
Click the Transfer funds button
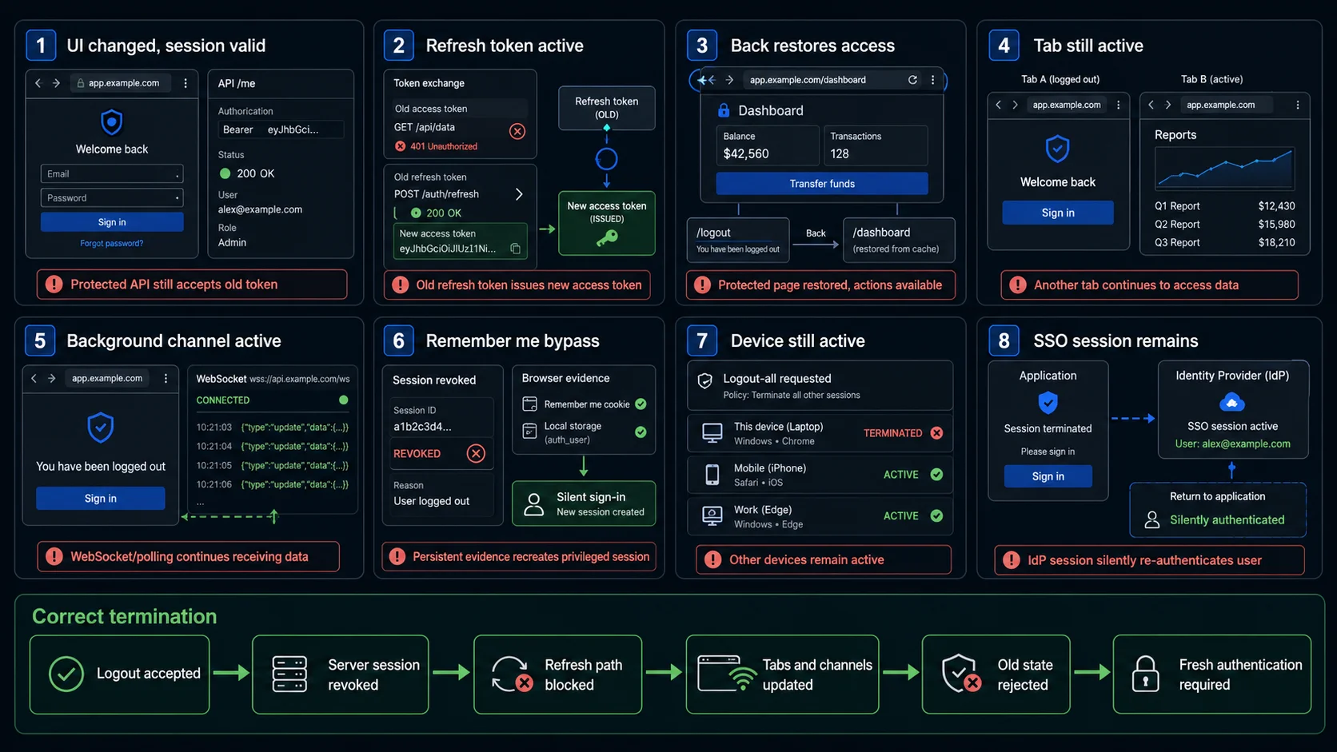(822, 184)
